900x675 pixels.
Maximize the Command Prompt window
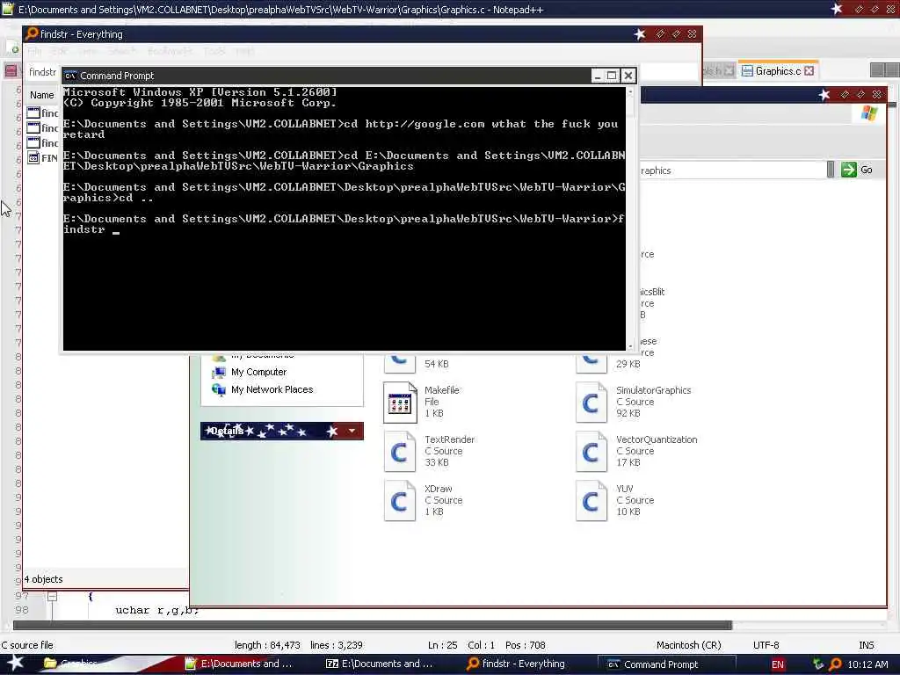[613, 76]
